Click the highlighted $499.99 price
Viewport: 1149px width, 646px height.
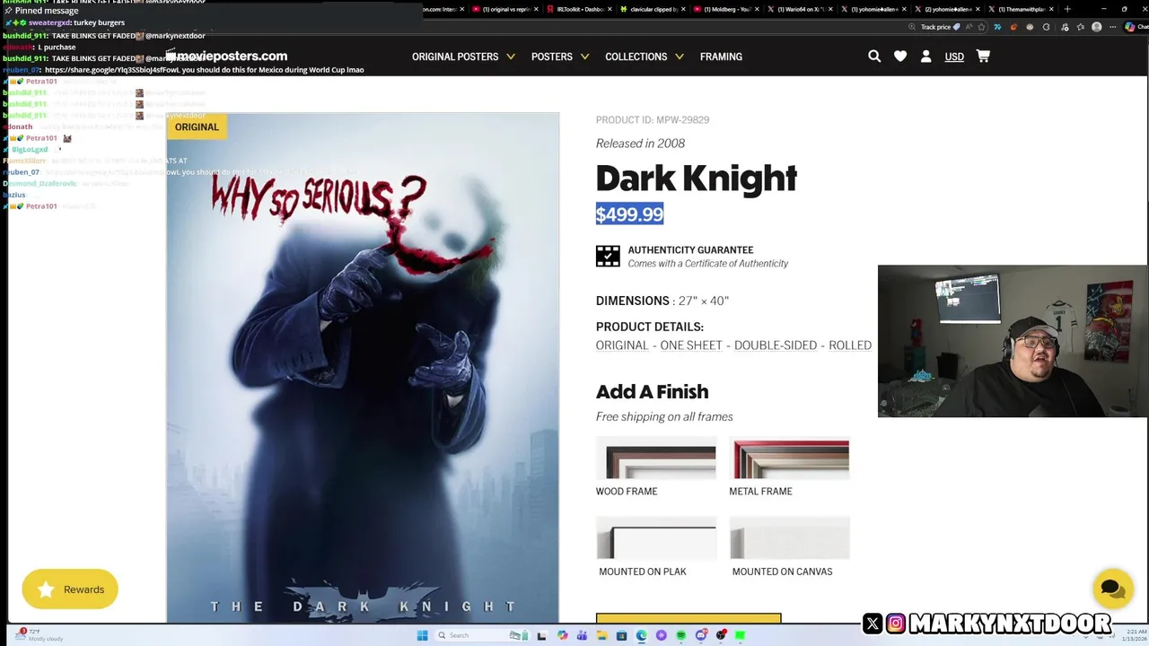pyautogui.click(x=629, y=214)
